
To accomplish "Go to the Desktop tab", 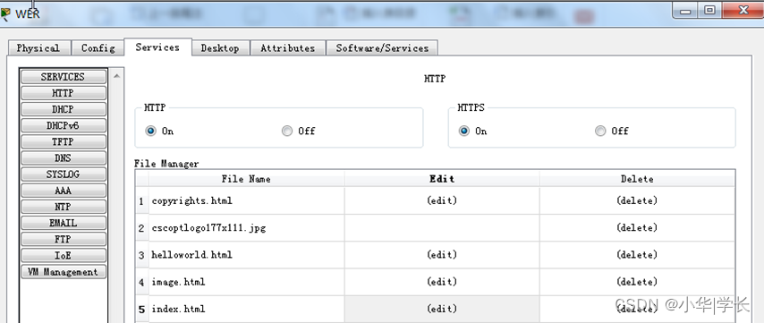I will click(x=220, y=48).
